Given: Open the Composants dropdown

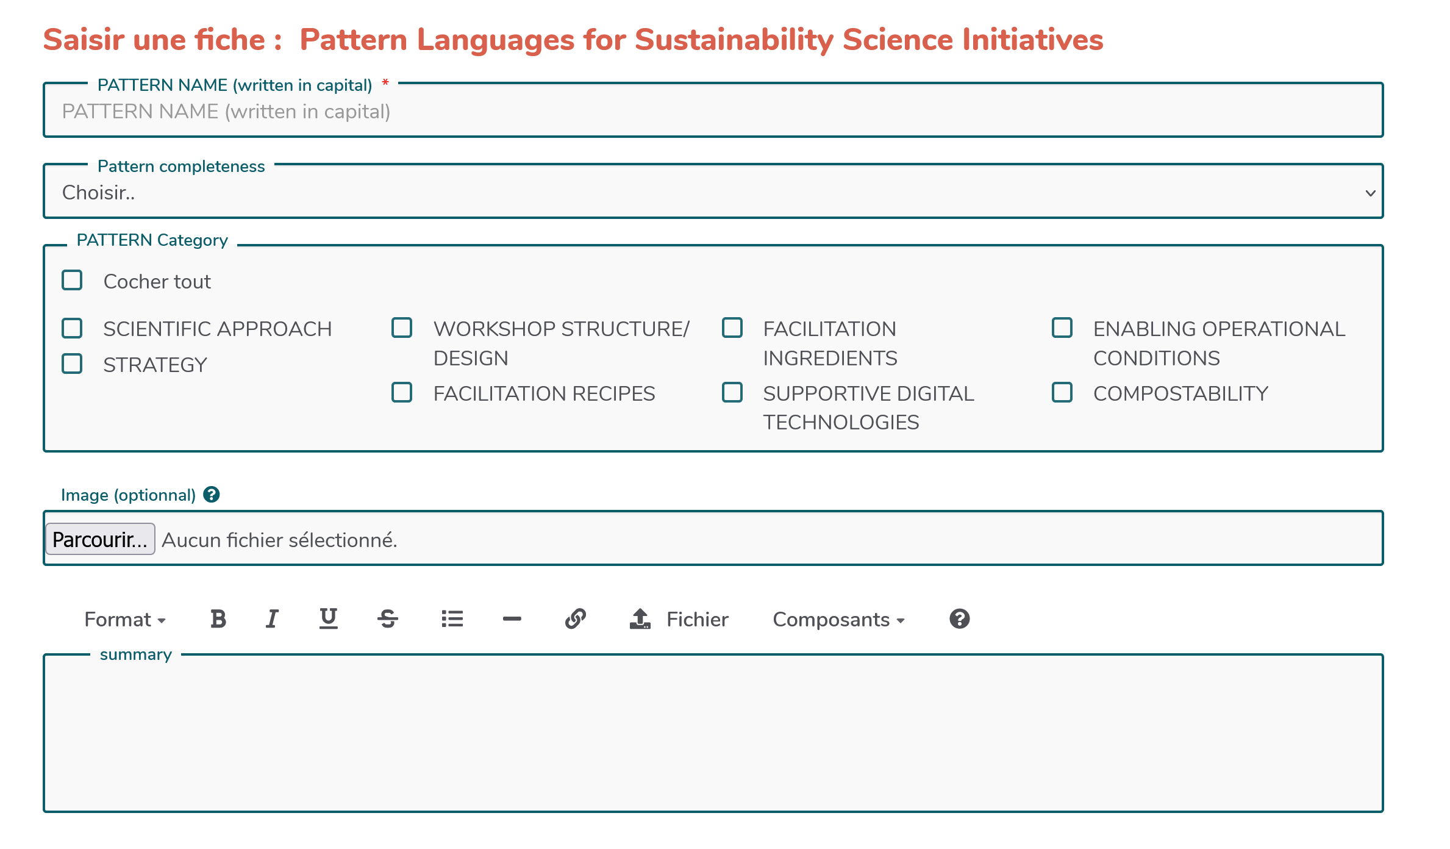Looking at the screenshot, I should pyautogui.click(x=838, y=619).
